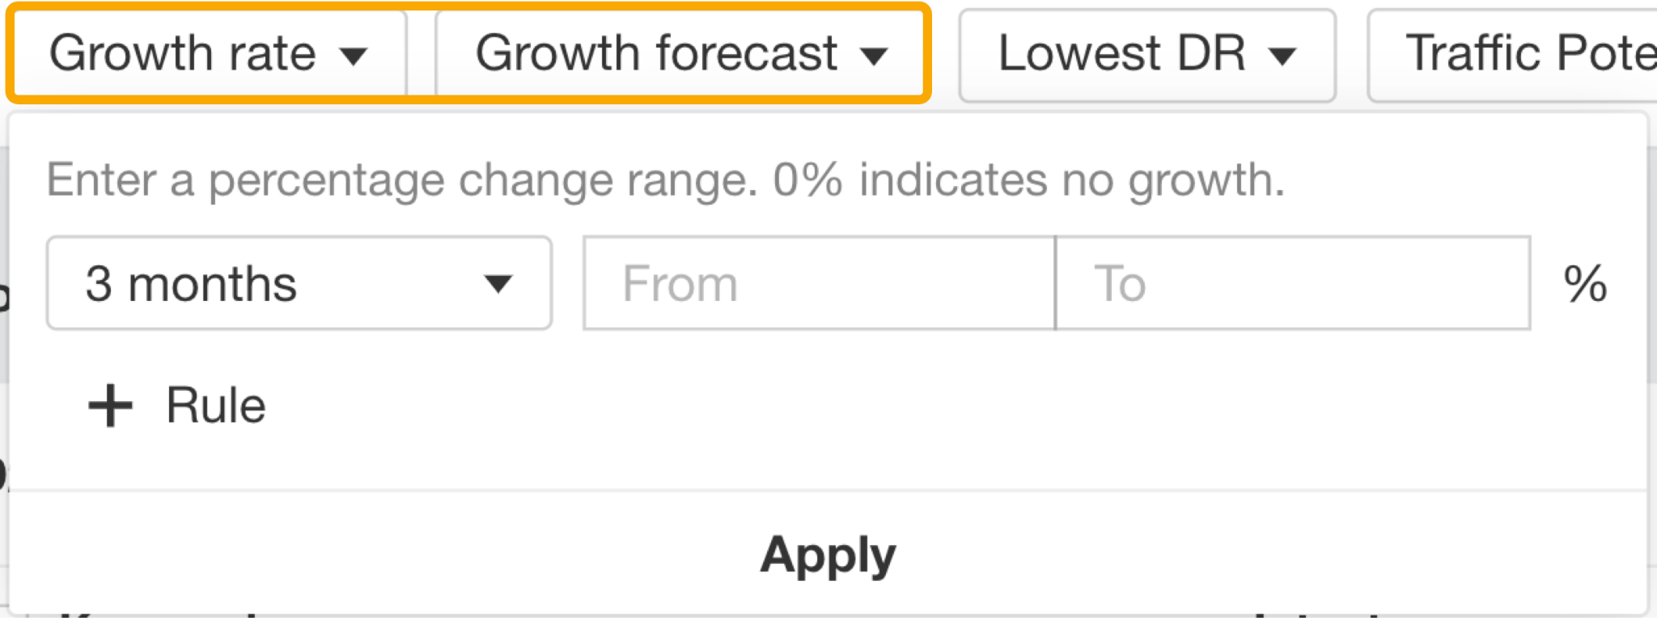This screenshot has height=618, width=1657.
Task: Open the Growth forecast filter
Action: click(680, 53)
